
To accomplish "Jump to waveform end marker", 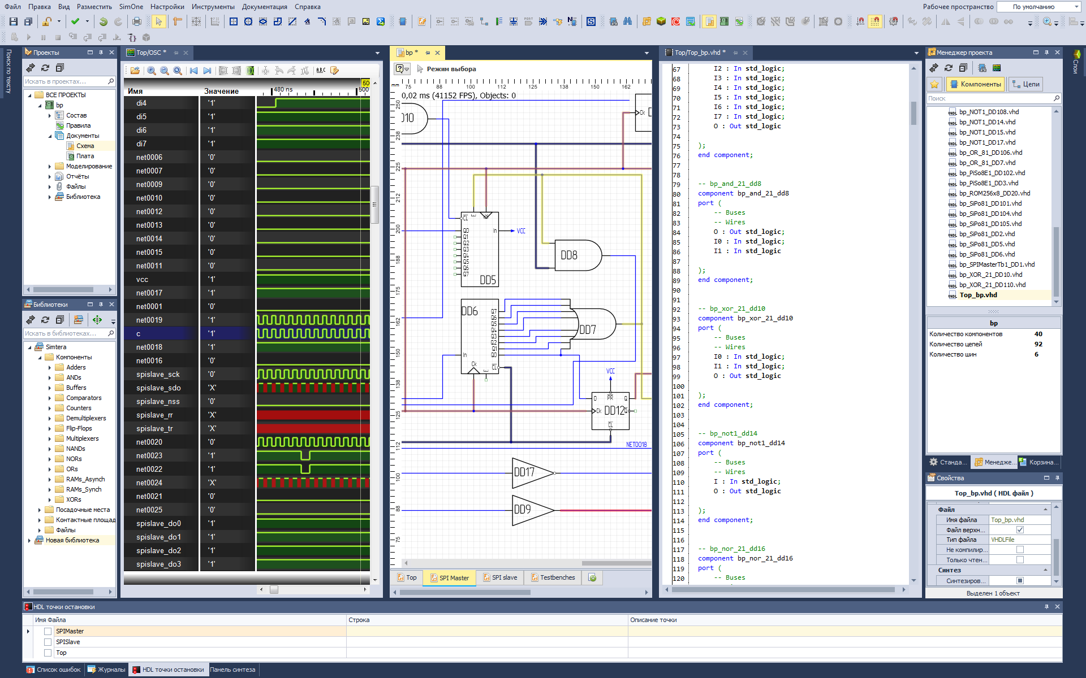I will (x=207, y=71).
